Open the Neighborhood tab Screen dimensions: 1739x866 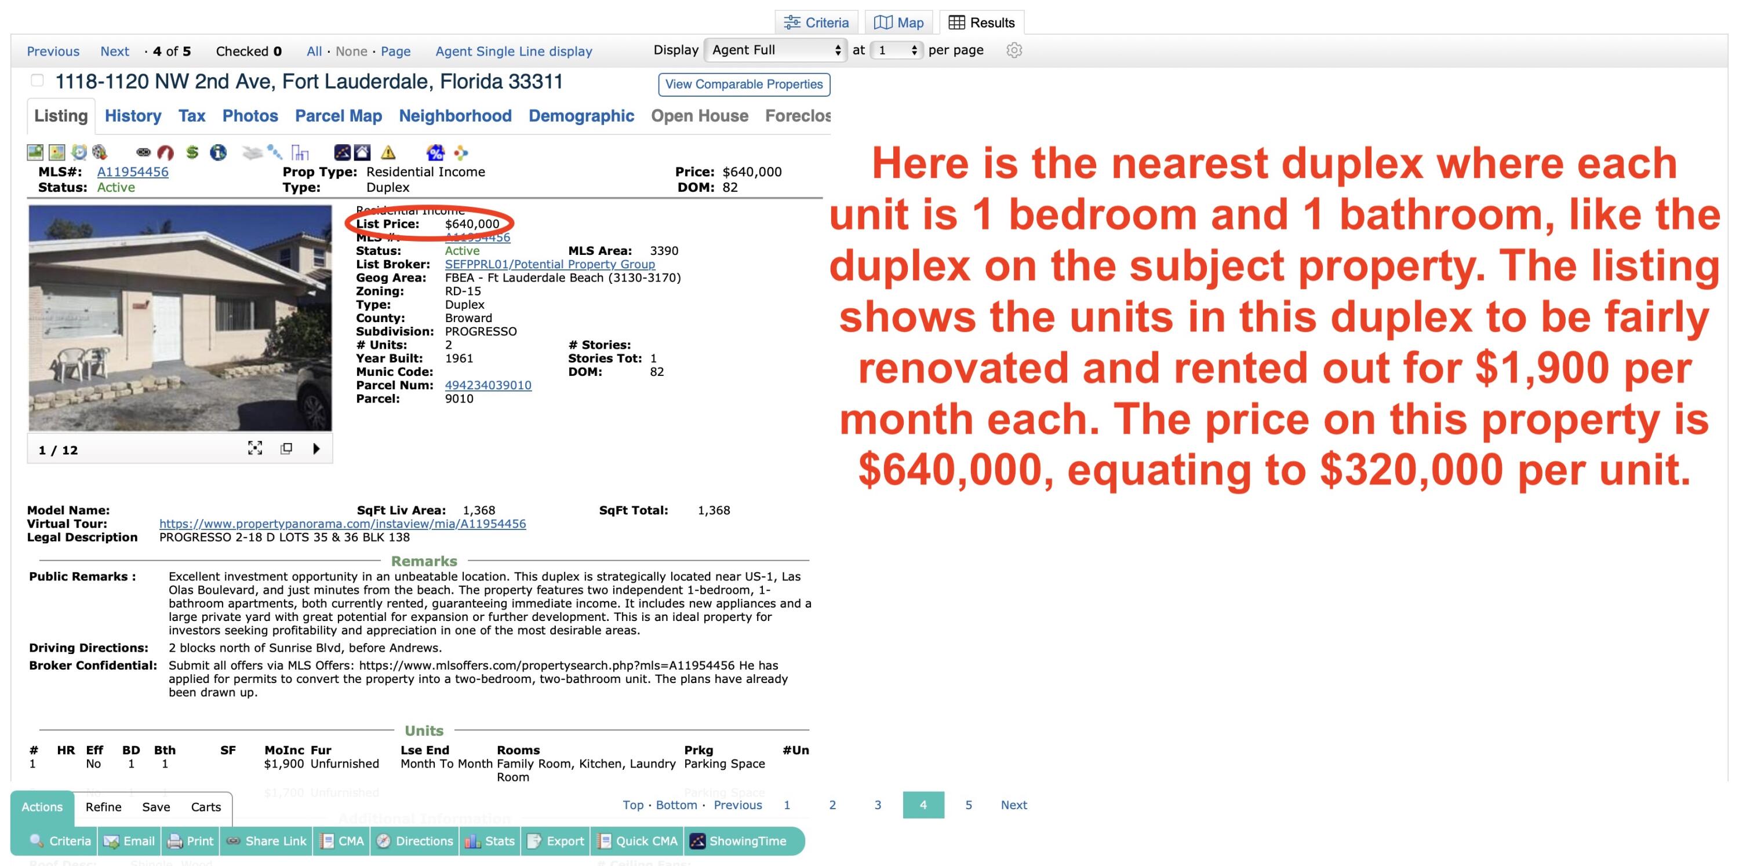point(455,116)
